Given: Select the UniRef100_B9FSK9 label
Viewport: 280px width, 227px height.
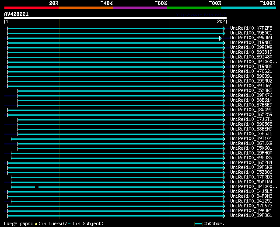Looking at the screenshot, I should point(251,168).
